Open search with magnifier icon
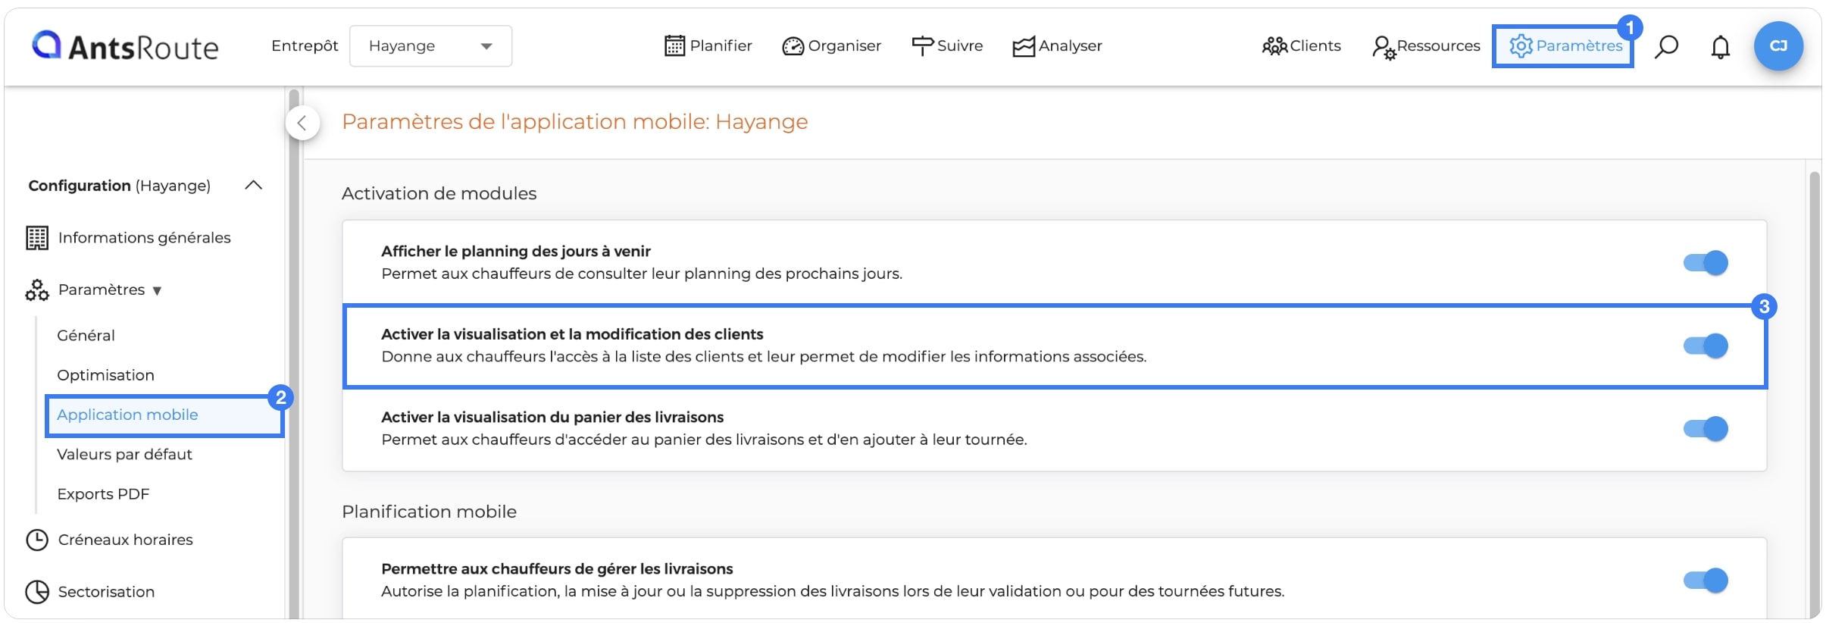 tap(1666, 46)
